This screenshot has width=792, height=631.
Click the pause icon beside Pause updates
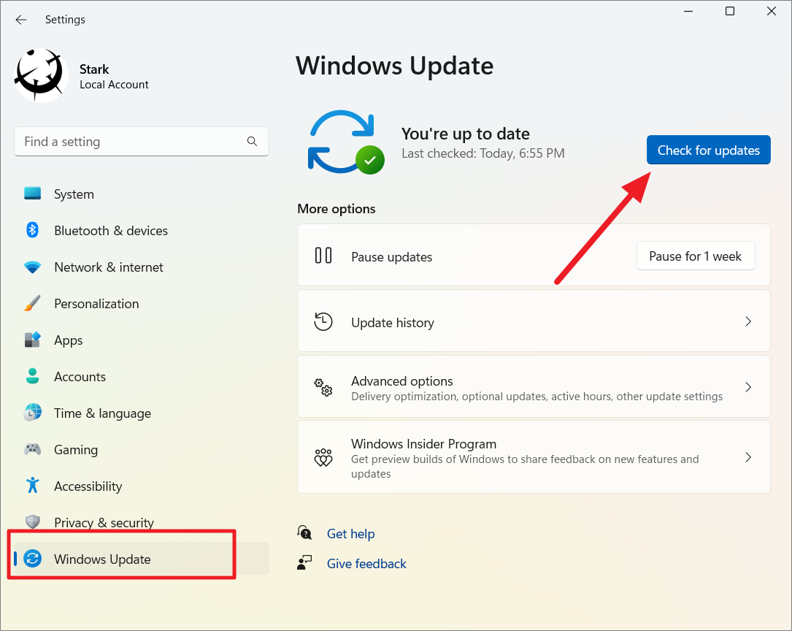[323, 256]
